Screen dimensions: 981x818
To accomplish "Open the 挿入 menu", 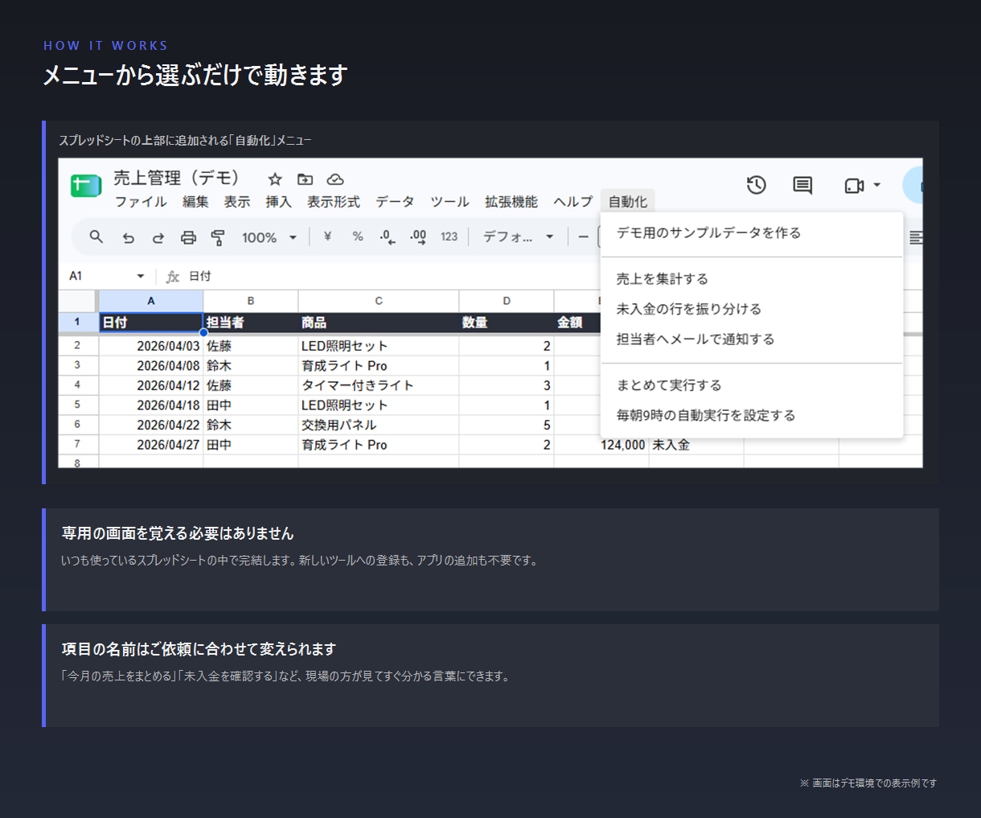I will (279, 202).
